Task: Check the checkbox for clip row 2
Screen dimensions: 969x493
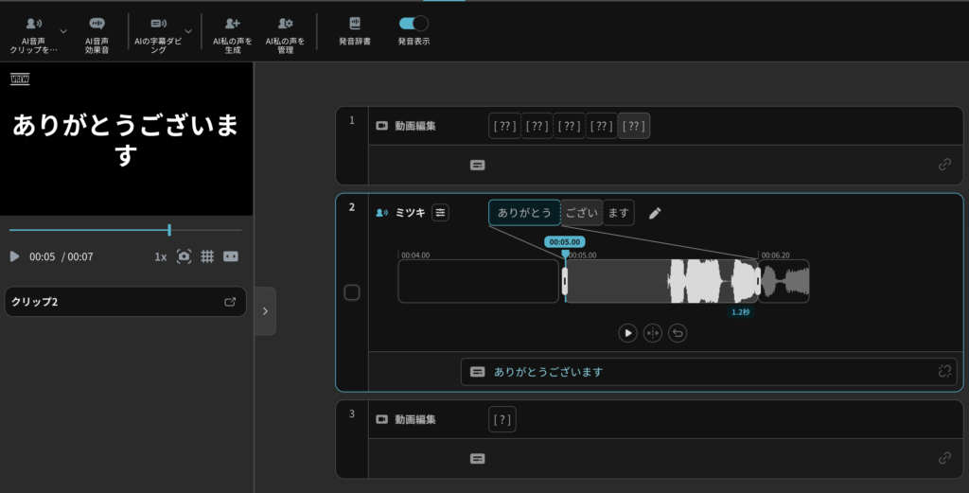Action: tap(352, 292)
